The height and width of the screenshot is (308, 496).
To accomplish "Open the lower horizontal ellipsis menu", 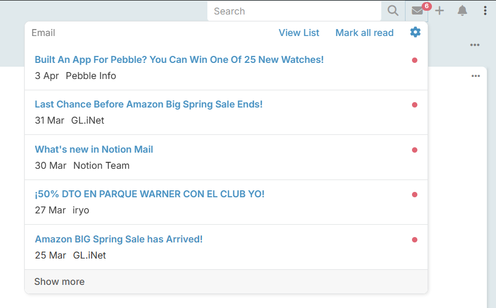I will (x=476, y=76).
